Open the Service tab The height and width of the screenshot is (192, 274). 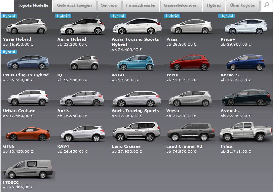[x=109, y=6]
